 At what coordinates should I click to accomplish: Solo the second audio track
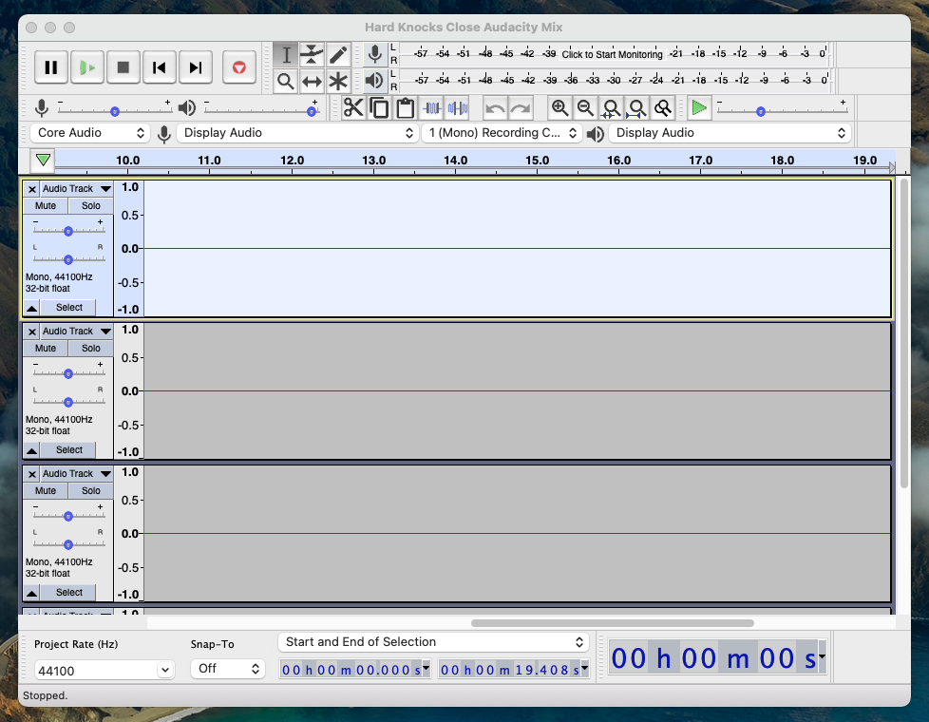point(90,348)
